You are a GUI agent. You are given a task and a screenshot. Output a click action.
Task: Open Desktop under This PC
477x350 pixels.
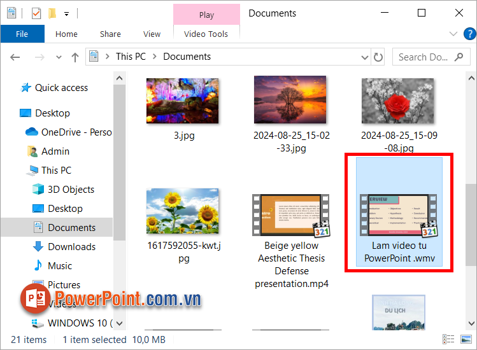(65, 209)
